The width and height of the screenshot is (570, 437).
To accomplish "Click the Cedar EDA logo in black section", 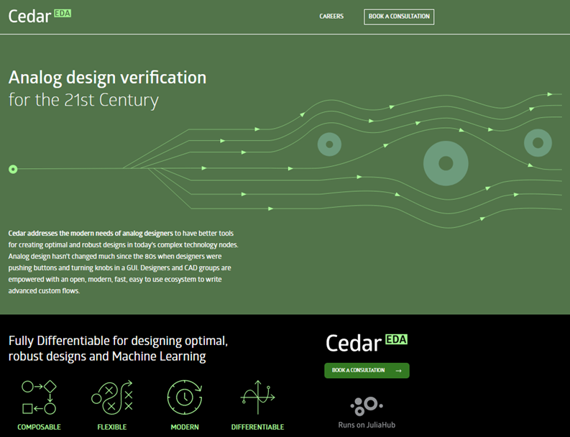I will pyautogui.click(x=367, y=343).
